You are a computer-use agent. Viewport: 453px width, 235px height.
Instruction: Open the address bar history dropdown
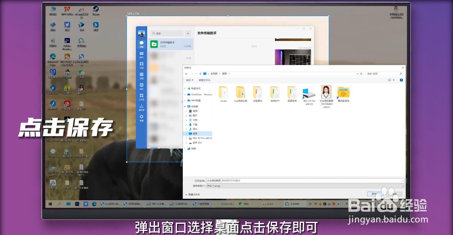(357, 74)
